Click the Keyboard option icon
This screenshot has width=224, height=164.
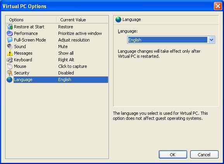pyautogui.click(x=10, y=60)
